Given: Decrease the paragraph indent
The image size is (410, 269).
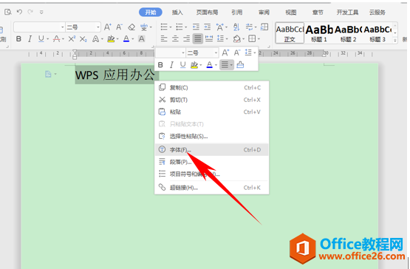Looking at the screenshot, I should click(196, 27).
